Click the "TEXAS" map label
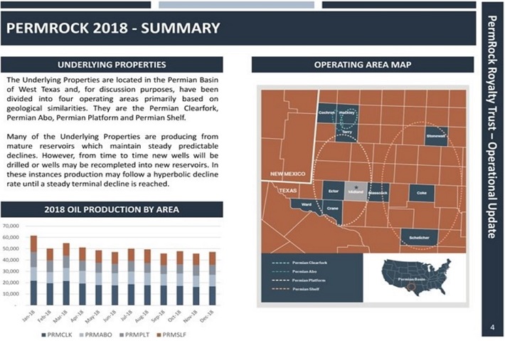Image resolution: width=505 pixels, height=341 pixels. point(288,191)
